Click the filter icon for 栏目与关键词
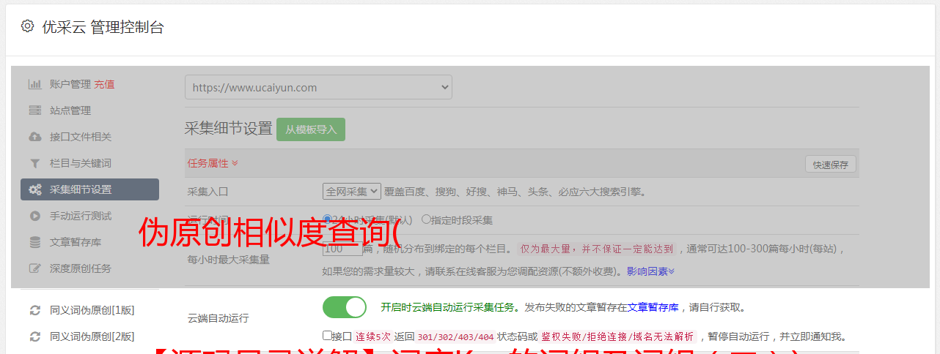 pyautogui.click(x=34, y=163)
